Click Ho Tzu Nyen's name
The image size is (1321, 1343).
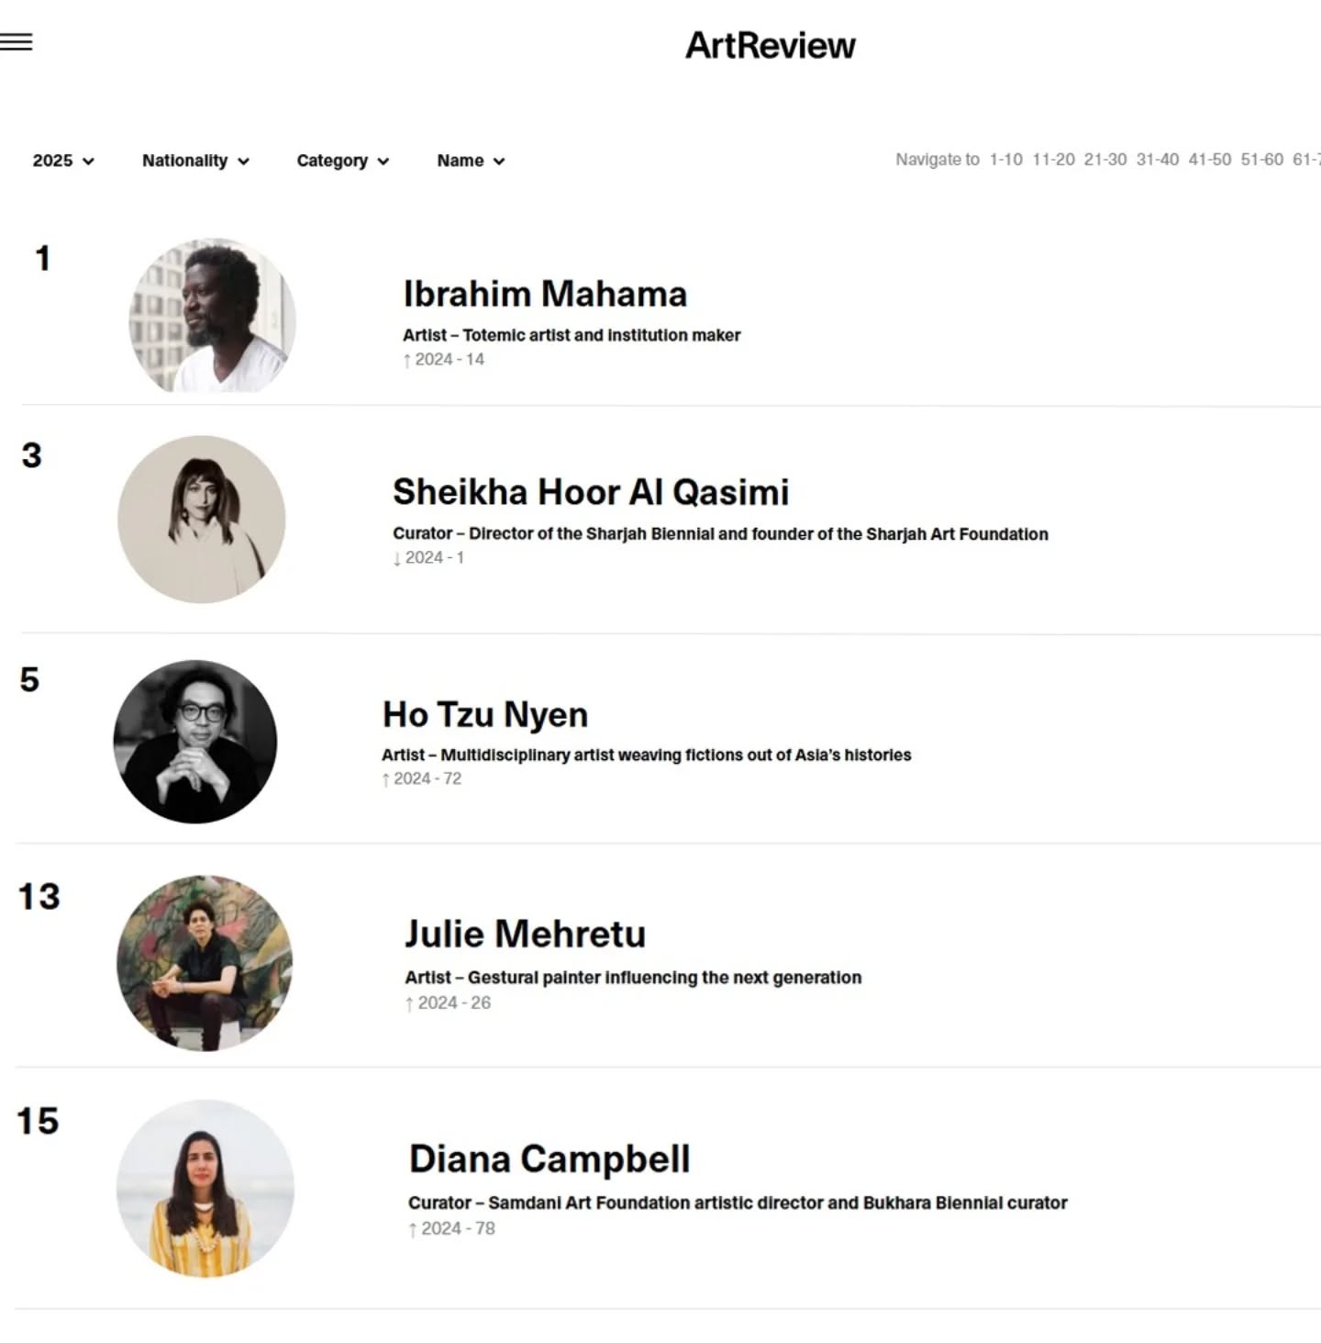(485, 714)
